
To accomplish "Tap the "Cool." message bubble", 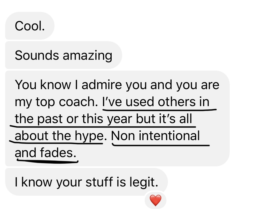I will coord(30,26).
